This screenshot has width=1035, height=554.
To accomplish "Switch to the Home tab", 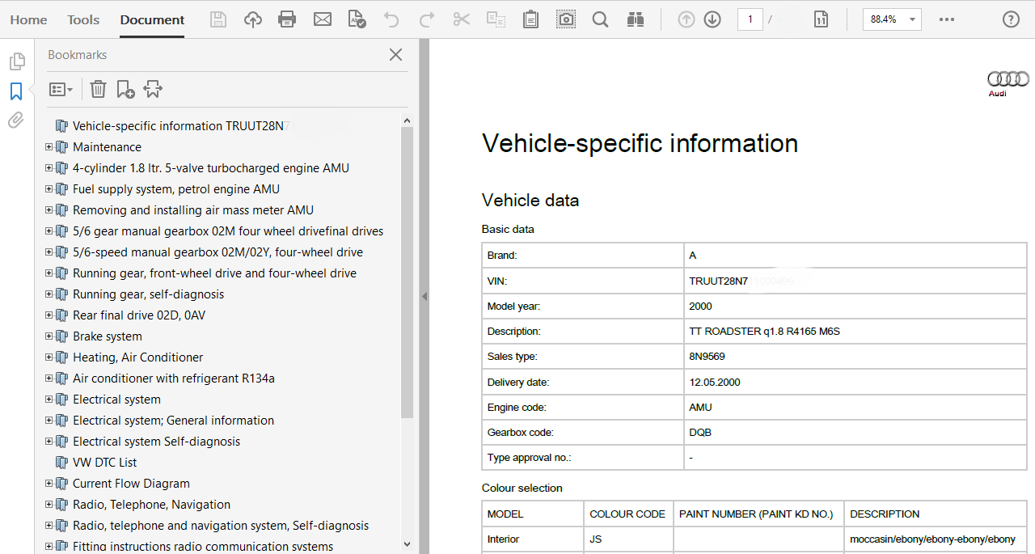I will (28, 19).
